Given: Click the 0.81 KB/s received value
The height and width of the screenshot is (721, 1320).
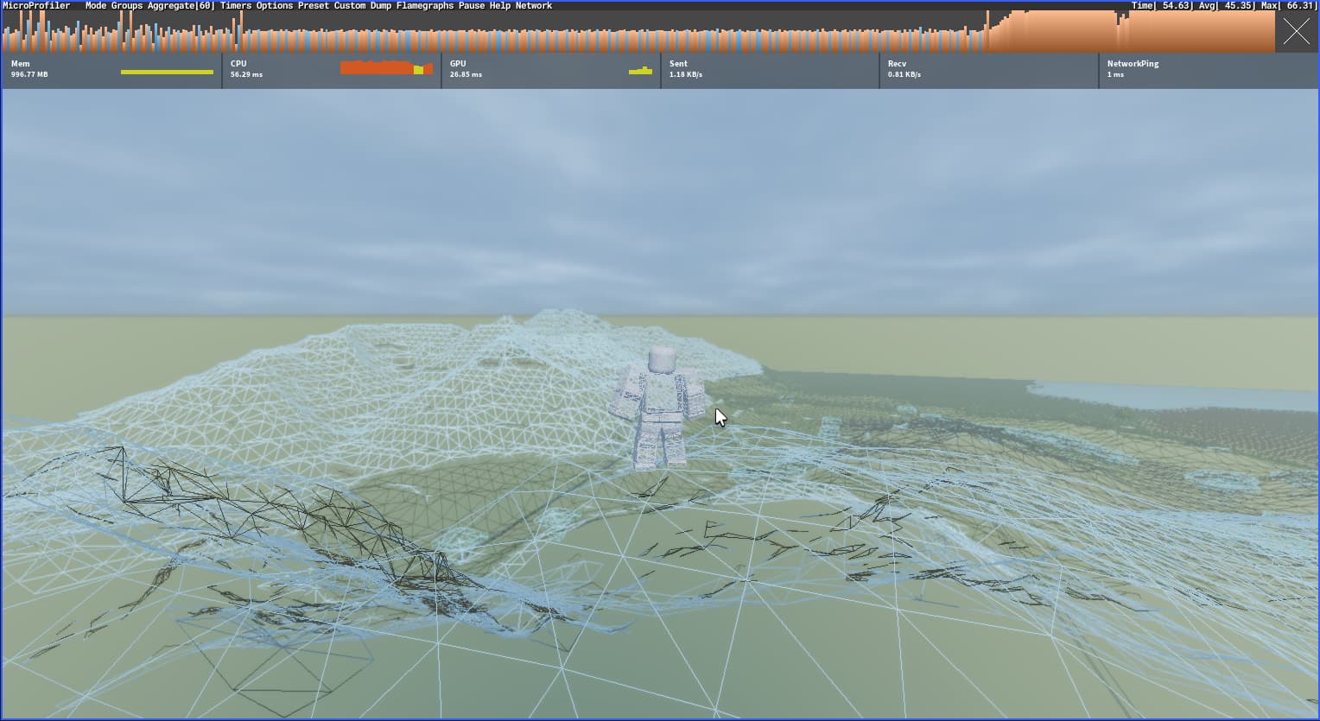Looking at the screenshot, I should (904, 75).
